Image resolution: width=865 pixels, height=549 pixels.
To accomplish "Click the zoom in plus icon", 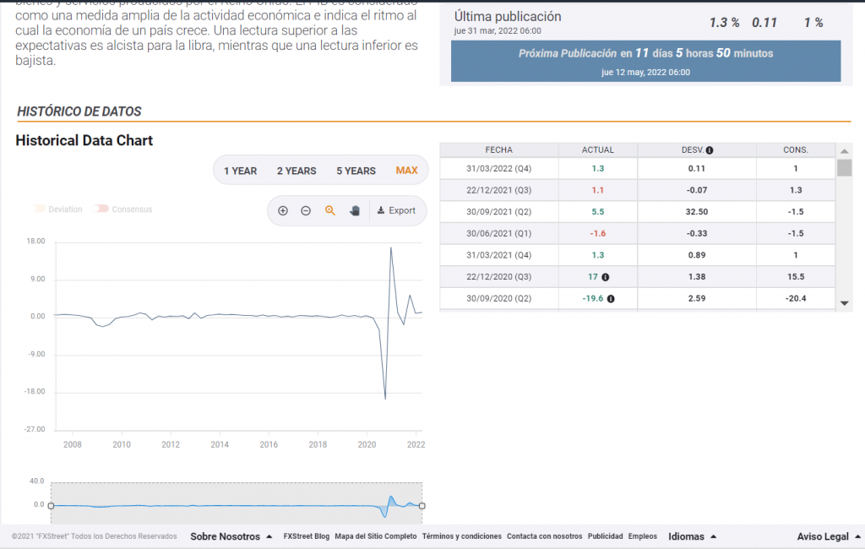I will 283,210.
